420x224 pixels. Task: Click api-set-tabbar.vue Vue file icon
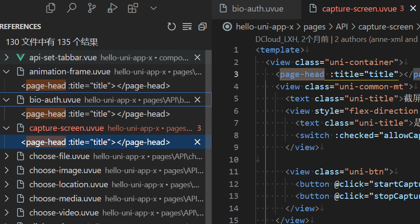tap(21, 57)
